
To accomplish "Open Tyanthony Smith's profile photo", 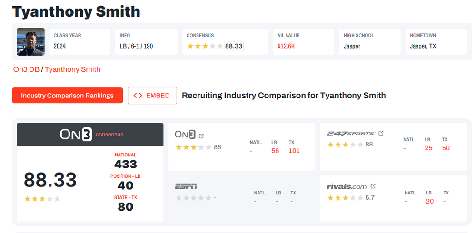I will [31, 42].
